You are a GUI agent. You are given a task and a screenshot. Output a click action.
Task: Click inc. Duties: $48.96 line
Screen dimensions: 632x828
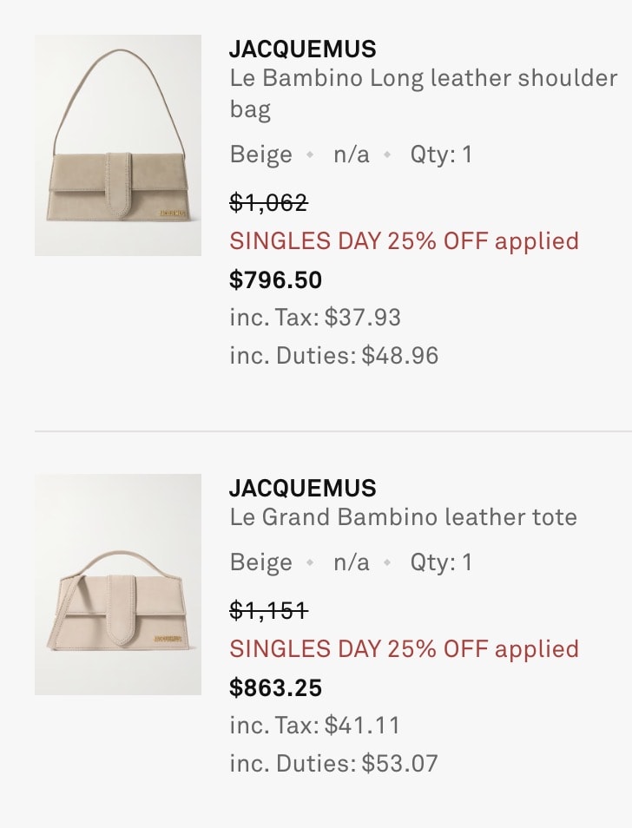tap(333, 355)
